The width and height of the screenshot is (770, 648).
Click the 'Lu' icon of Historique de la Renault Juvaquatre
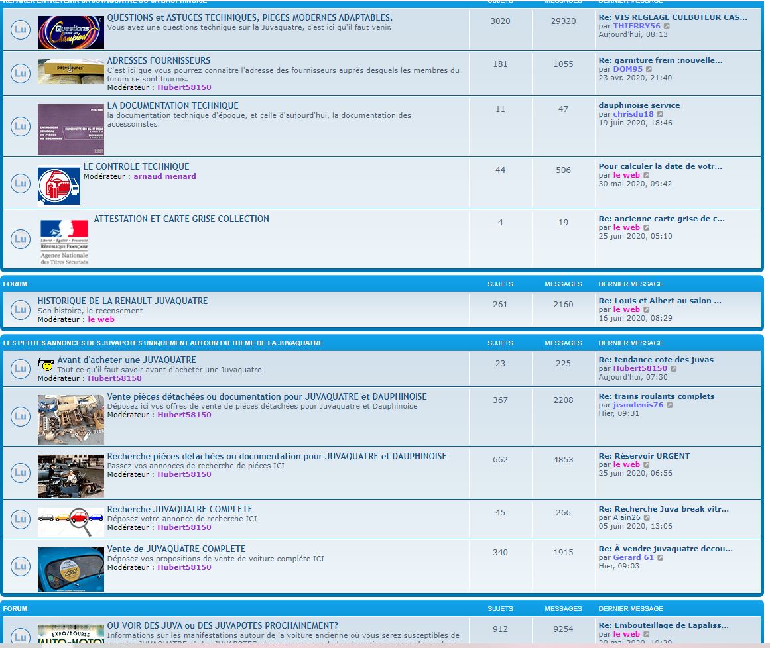21,309
